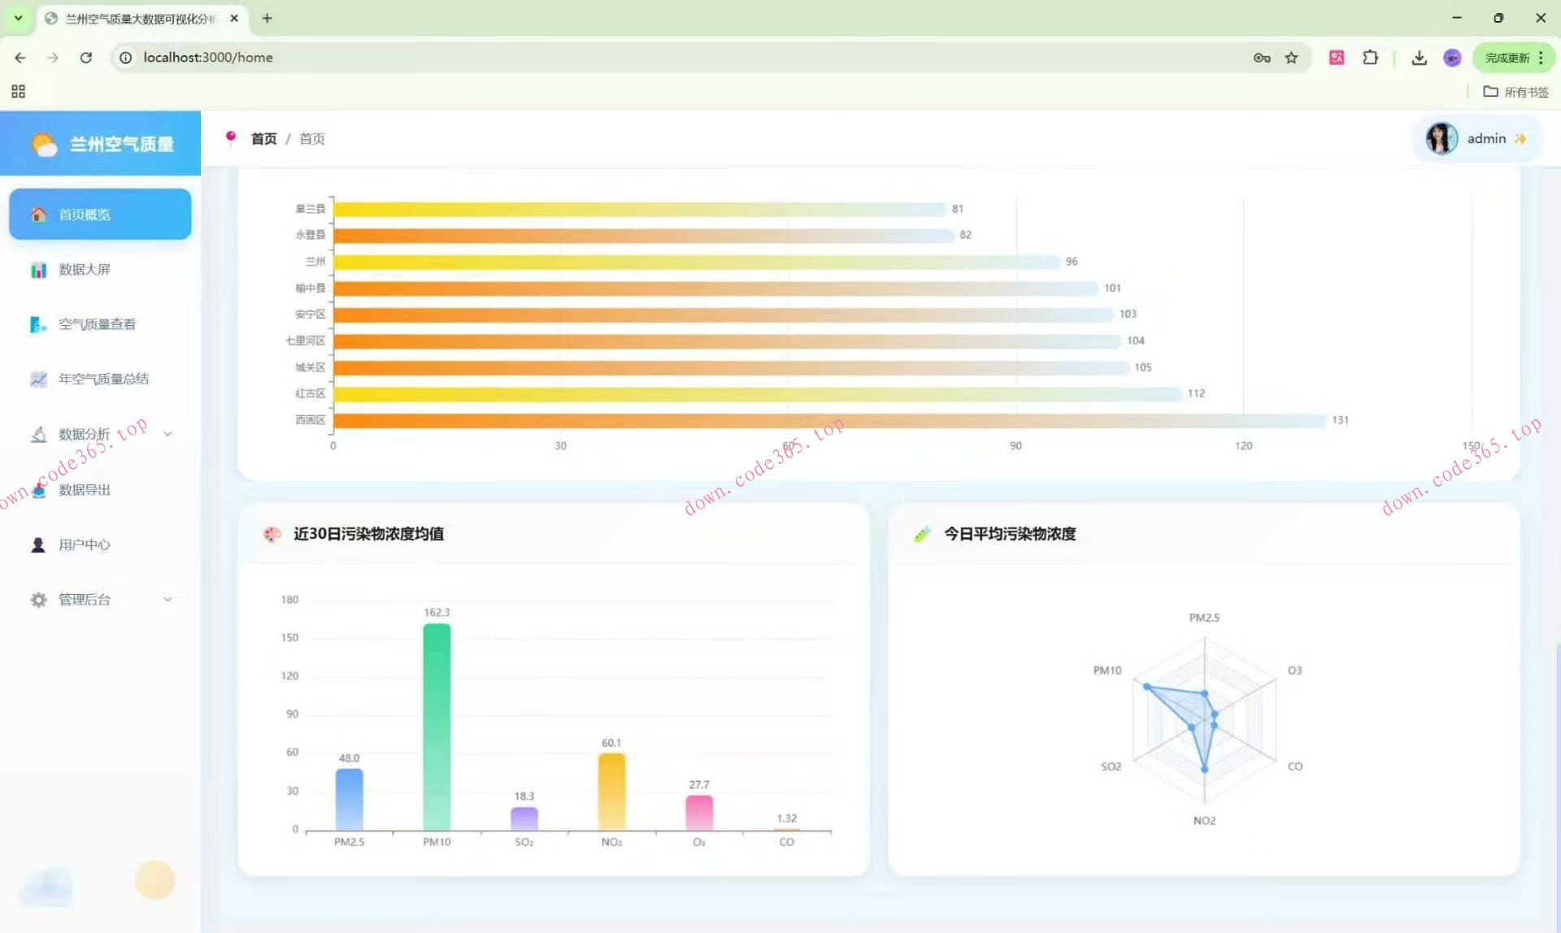Image resolution: width=1561 pixels, height=933 pixels.
Task: Open 数据大屏 menu item
Action: pos(85,270)
